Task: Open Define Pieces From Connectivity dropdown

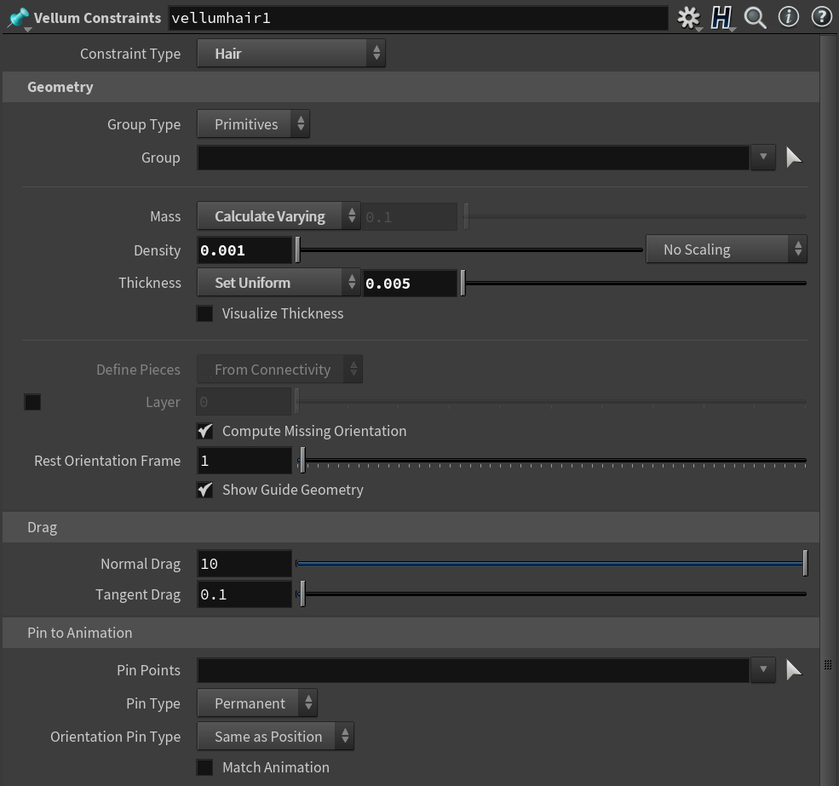Action: (280, 370)
